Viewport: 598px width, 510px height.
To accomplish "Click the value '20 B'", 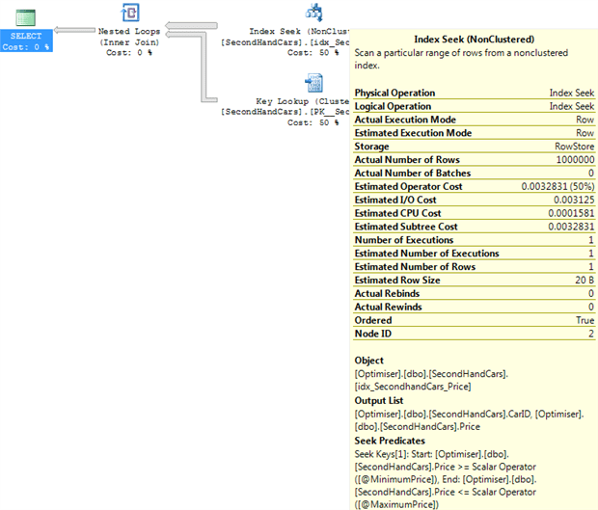I will tap(584, 281).
